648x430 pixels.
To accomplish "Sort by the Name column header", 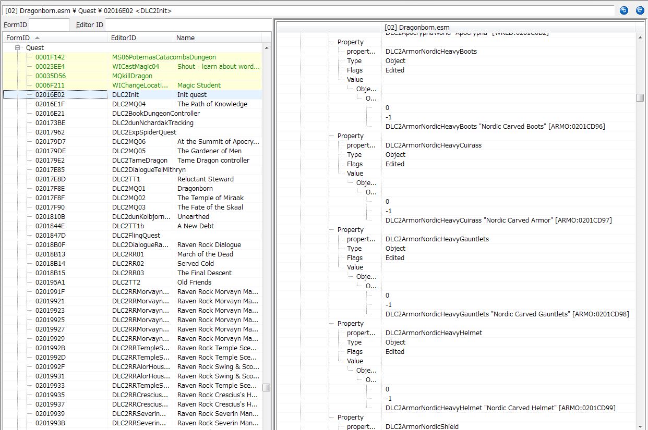I will pyautogui.click(x=218, y=38).
